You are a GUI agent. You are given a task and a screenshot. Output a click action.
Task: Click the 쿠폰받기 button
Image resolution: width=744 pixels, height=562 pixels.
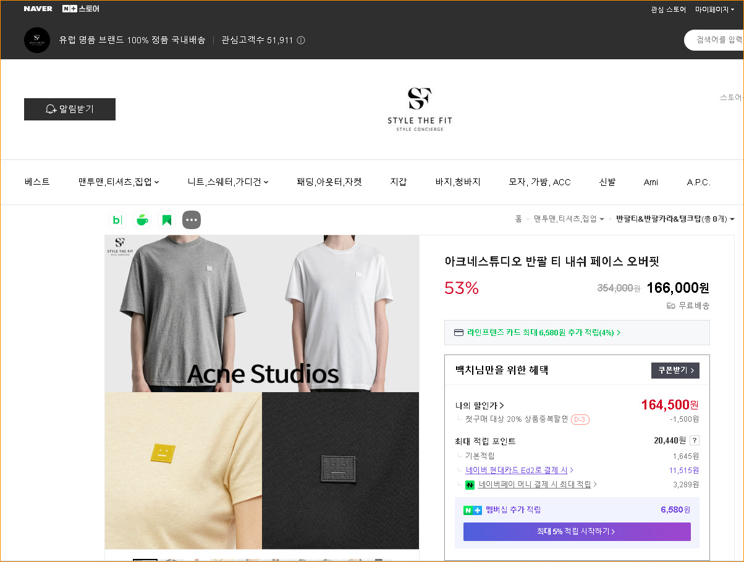[x=675, y=370]
